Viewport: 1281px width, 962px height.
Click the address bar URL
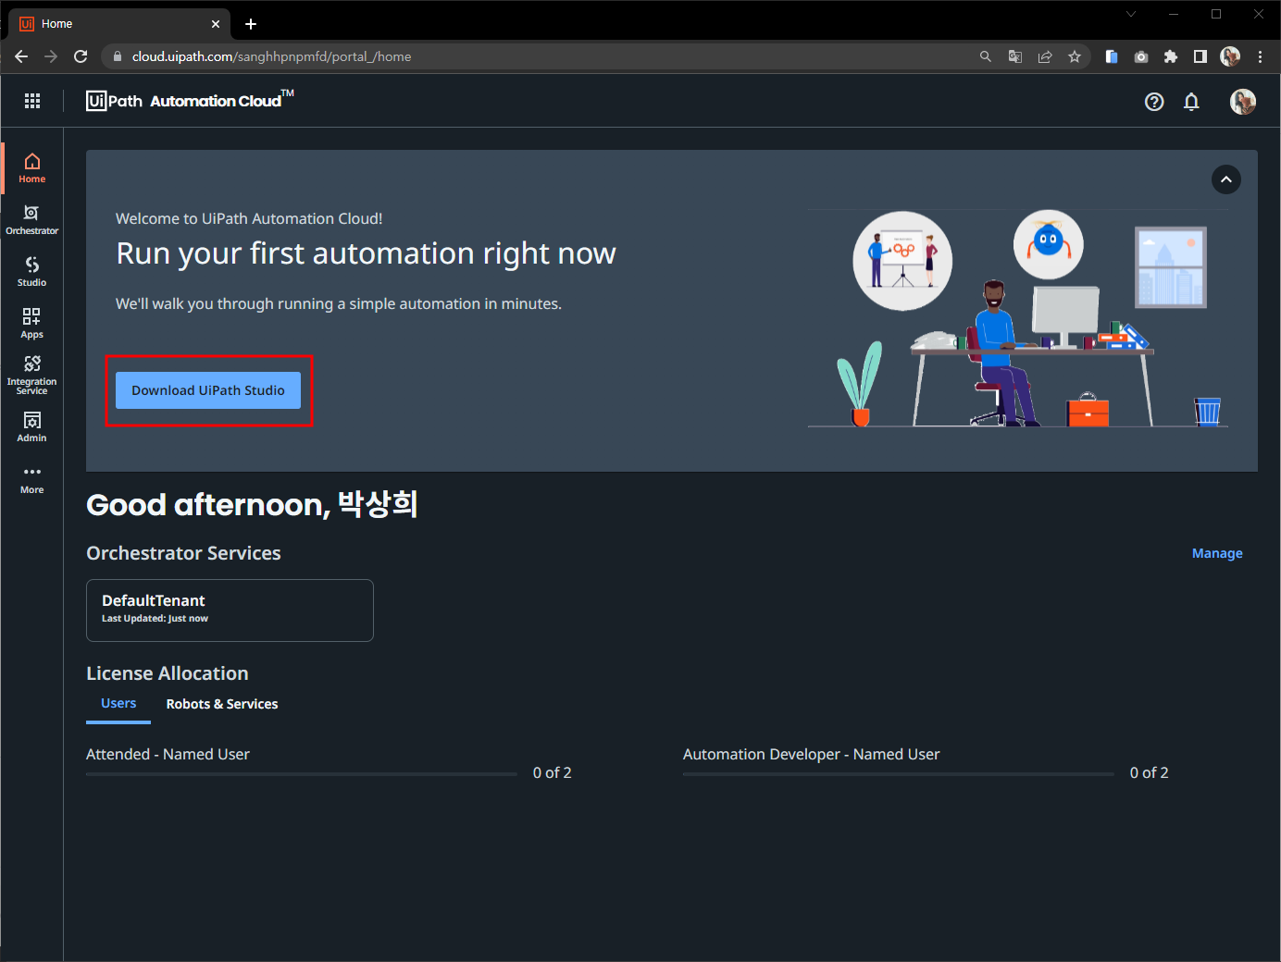(271, 56)
